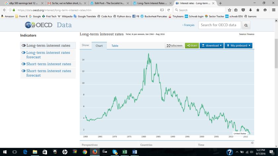Reload the page in the browser
The height and width of the screenshot is (156, 278).
[x=168, y=10]
